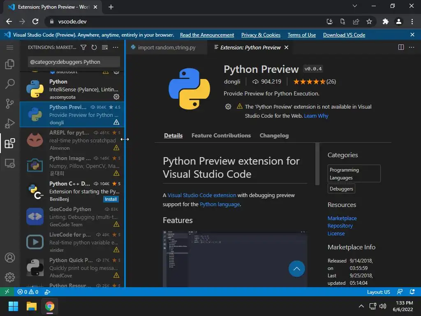This screenshot has height=316, width=421.
Task: Open the features screenshot image
Action: [x=235, y=259]
